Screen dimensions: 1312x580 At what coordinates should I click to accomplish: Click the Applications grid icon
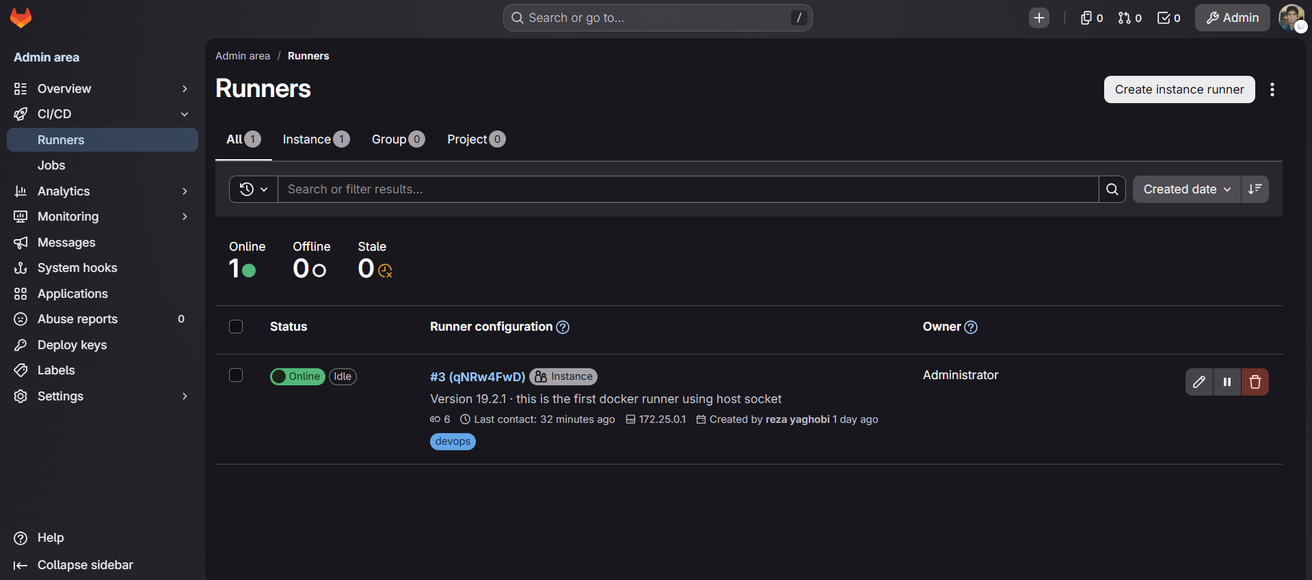pyautogui.click(x=21, y=294)
